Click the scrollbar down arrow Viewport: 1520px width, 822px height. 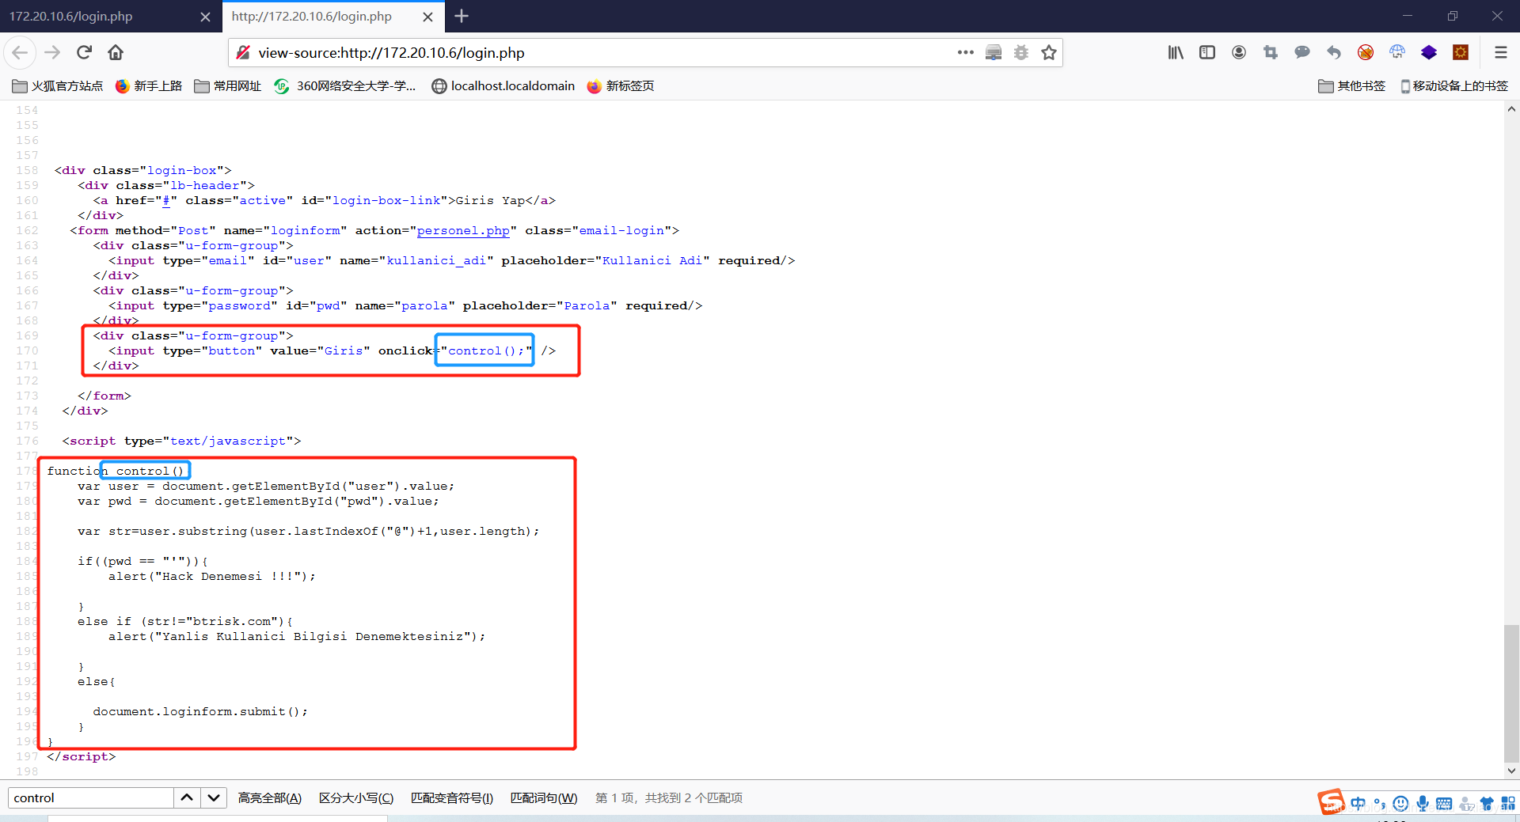coord(1511,771)
